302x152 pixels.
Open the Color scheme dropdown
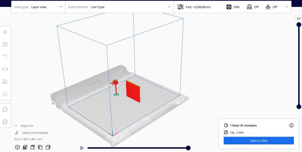pos(119,7)
